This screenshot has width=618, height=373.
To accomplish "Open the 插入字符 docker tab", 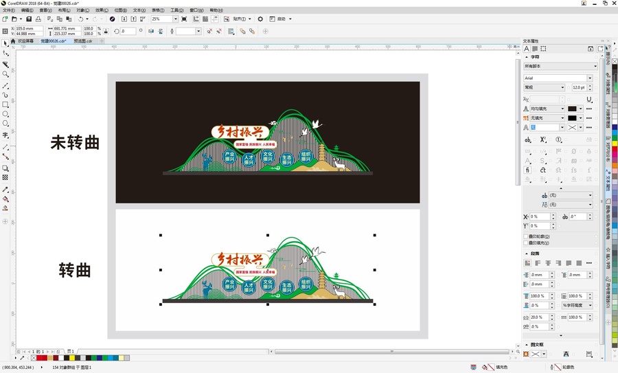I will click(608, 258).
